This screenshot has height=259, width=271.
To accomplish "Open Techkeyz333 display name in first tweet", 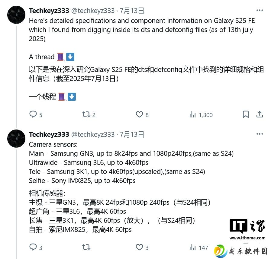I will [49, 11].
